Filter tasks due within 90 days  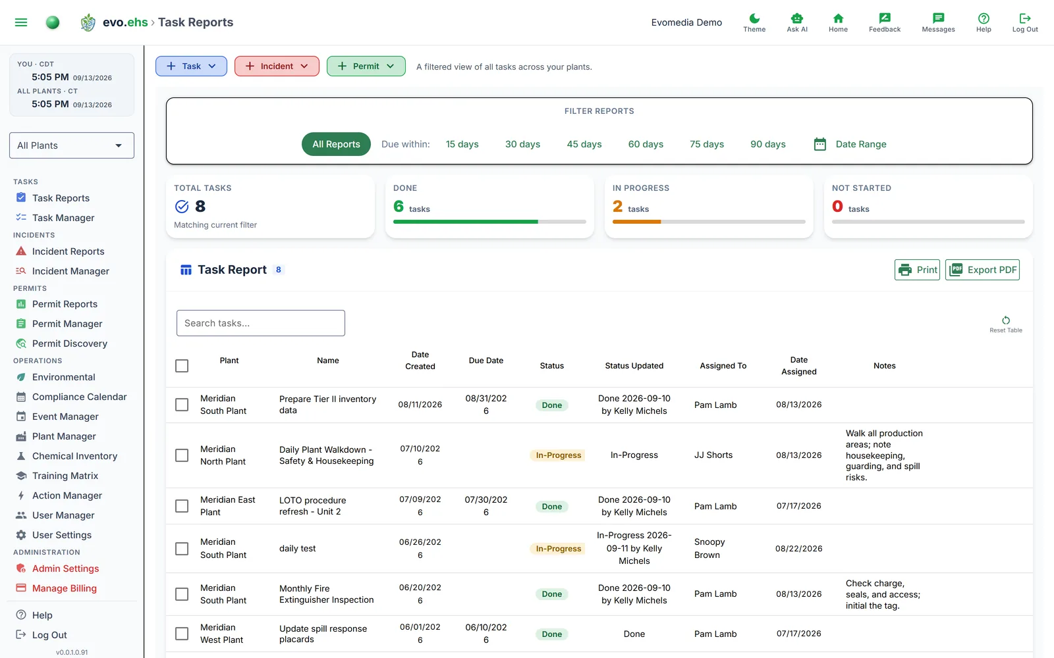tap(768, 144)
